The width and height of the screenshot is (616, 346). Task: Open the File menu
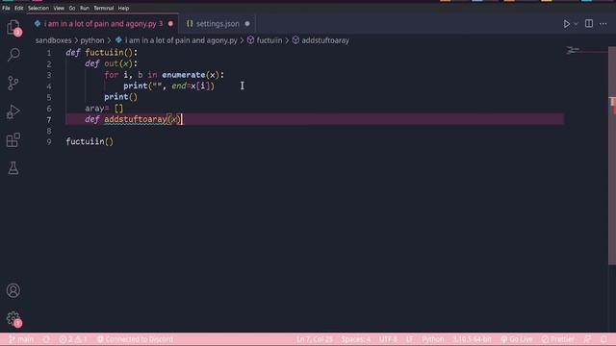(x=6, y=8)
